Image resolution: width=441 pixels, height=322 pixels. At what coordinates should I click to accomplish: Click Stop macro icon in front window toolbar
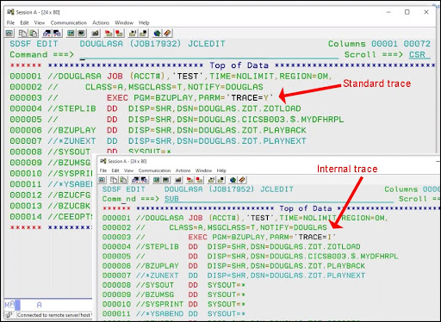[x=199, y=180]
